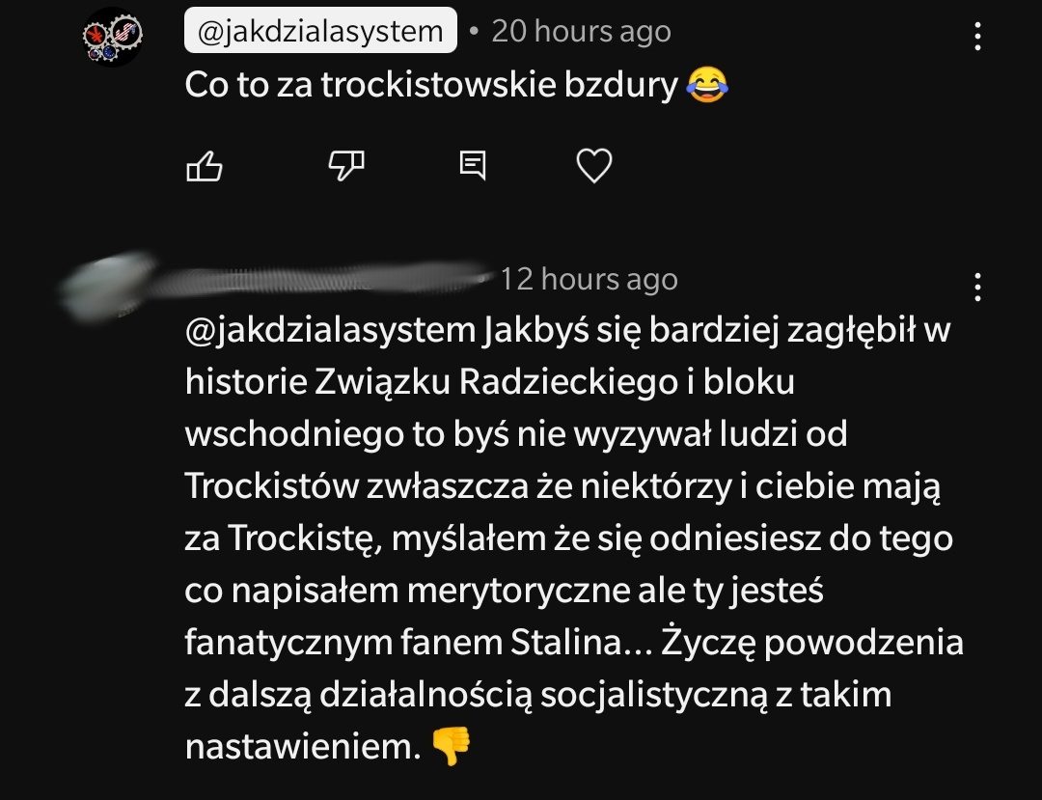Open three-dot menu of the 20 hours ago comment
Screen dimensions: 1042x800
(977, 37)
